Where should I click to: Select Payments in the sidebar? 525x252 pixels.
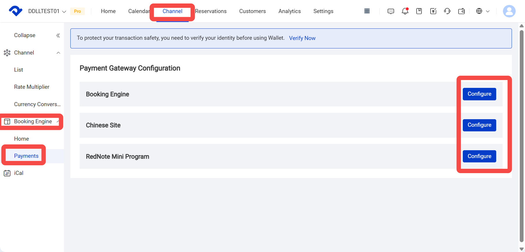pyautogui.click(x=26, y=156)
